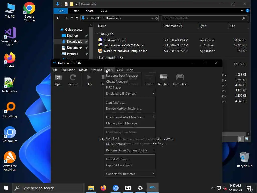Expand Load GameCube Main Menu submenu
This screenshot has width=257, height=193.
click(130, 117)
